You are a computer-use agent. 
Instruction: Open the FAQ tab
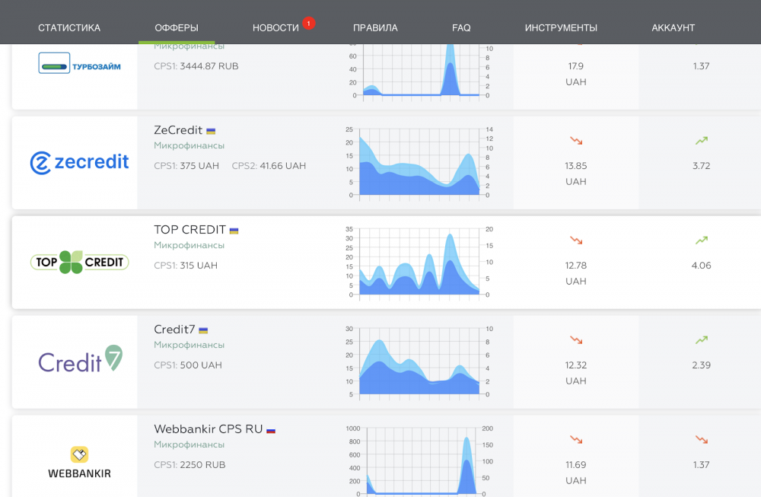(x=461, y=28)
